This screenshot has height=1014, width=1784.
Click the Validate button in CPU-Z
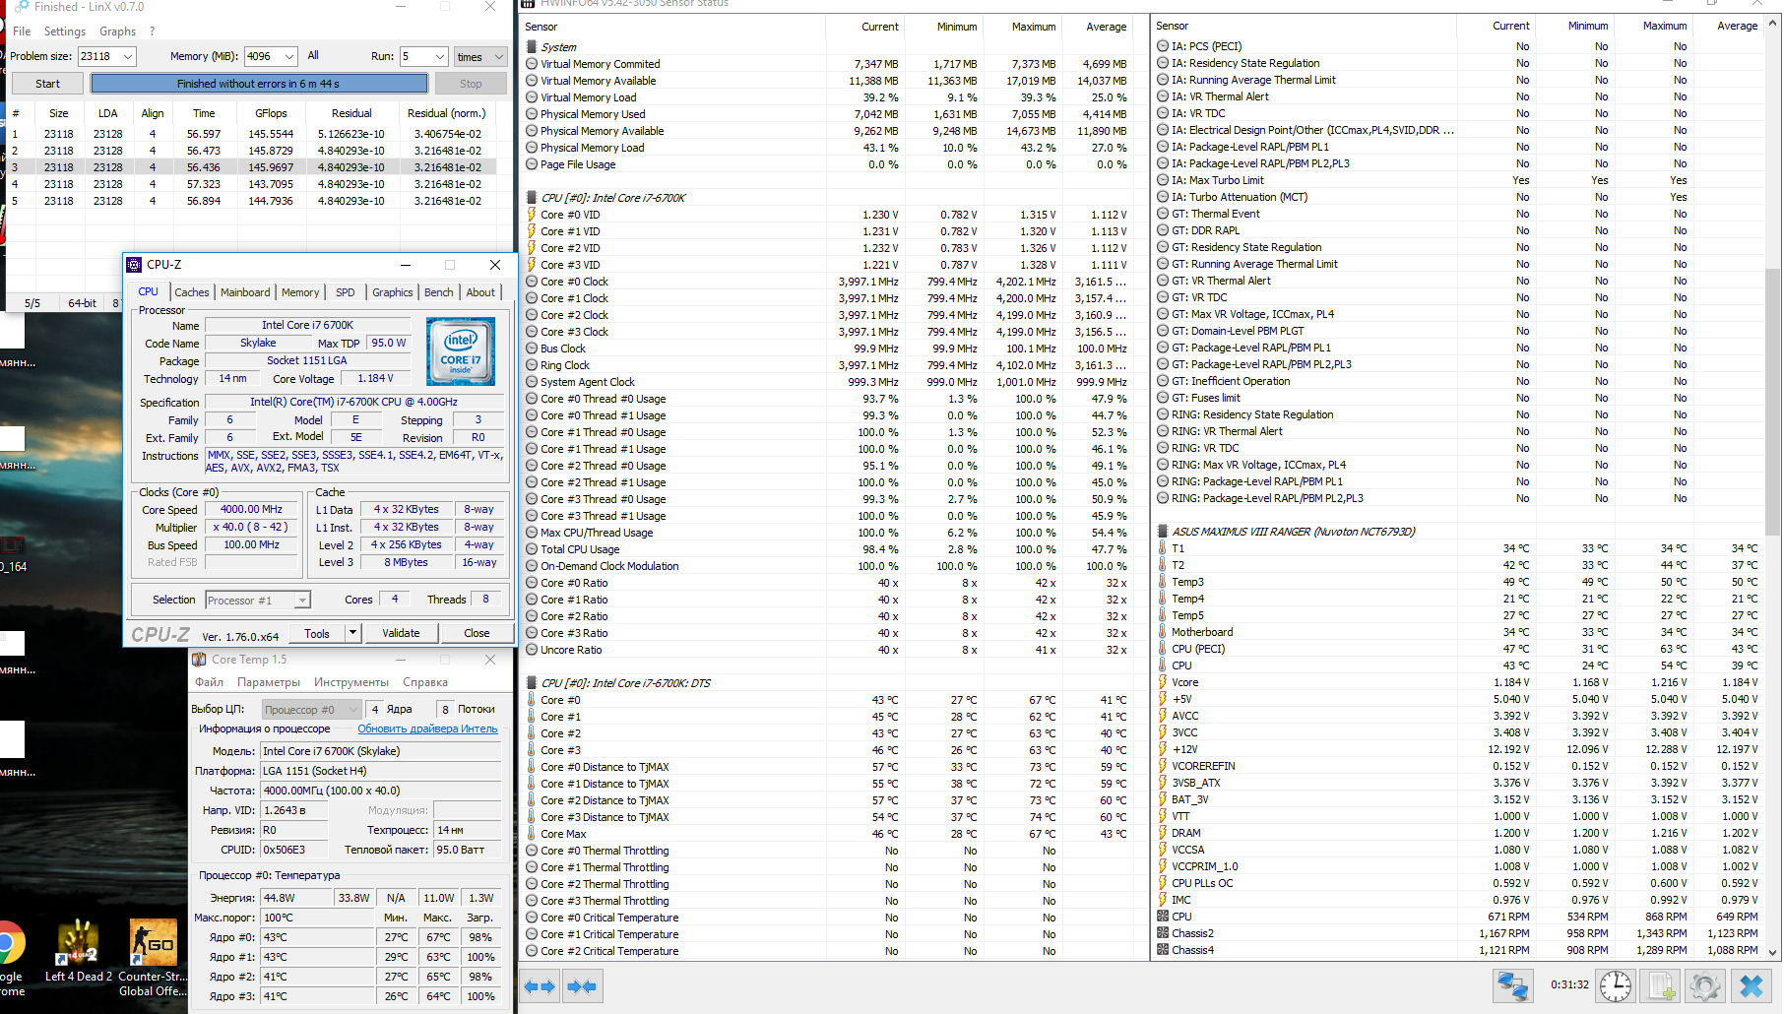(x=401, y=633)
